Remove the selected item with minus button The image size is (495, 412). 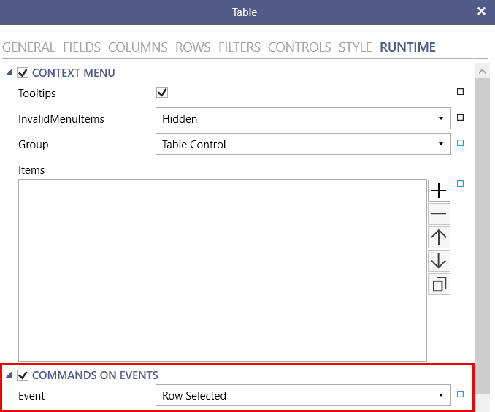(x=439, y=214)
